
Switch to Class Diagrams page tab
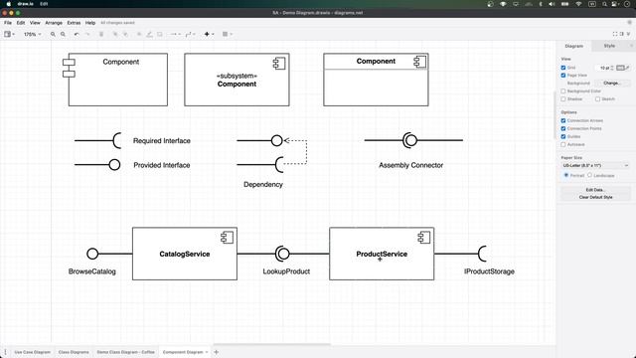tap(74, 352)
